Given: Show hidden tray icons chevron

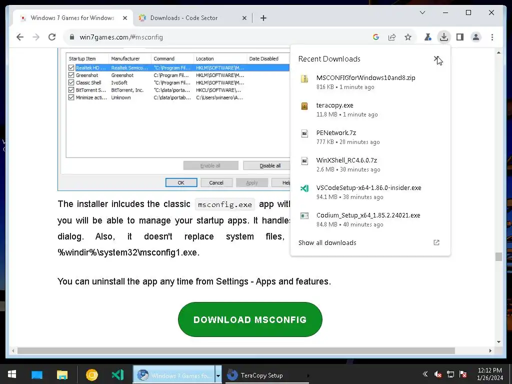Looking at the screenshot, I should coord(425,374).
